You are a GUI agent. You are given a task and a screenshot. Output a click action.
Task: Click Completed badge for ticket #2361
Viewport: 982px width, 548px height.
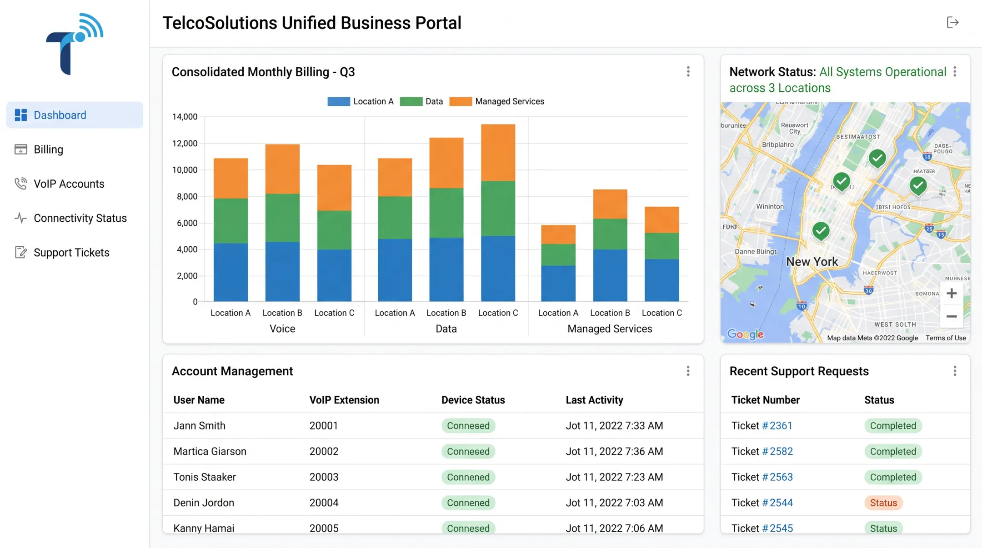click(x=893, y=426)
